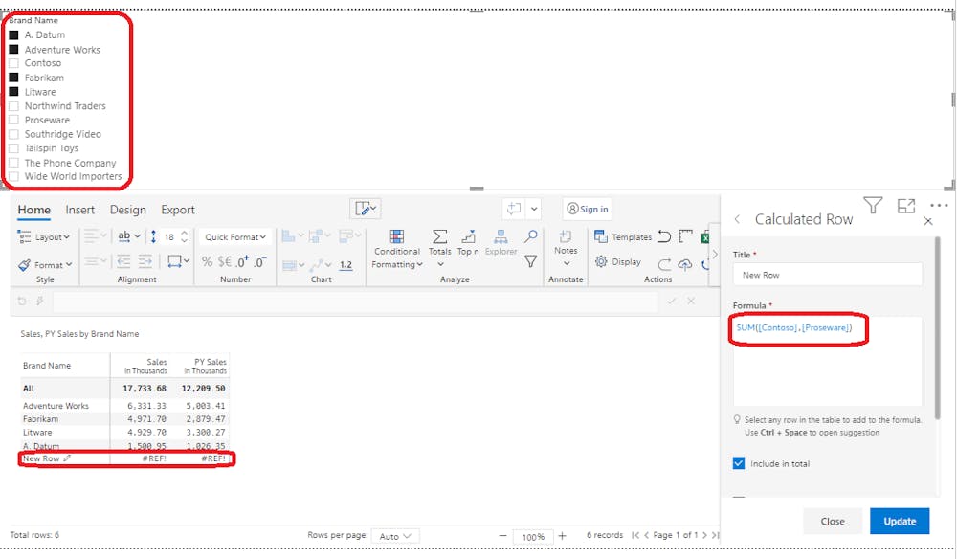
Task: Click the visual filter funnel icon at top right
Action: (x=873, y=206)
